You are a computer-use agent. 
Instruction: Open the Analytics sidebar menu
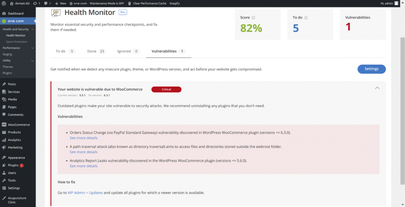14,140
